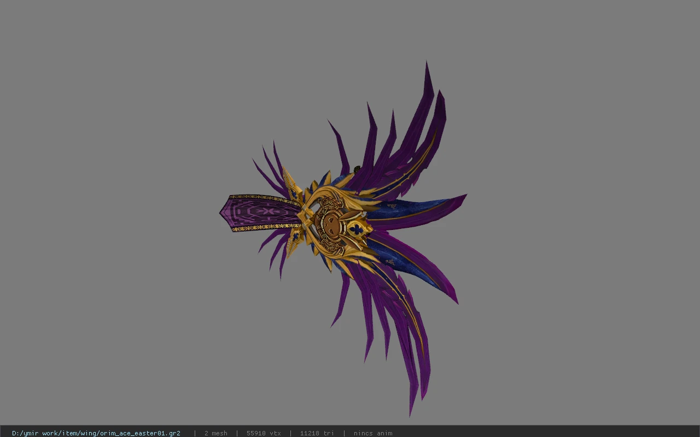Click the "nincs anim" status text

point(373,433)
